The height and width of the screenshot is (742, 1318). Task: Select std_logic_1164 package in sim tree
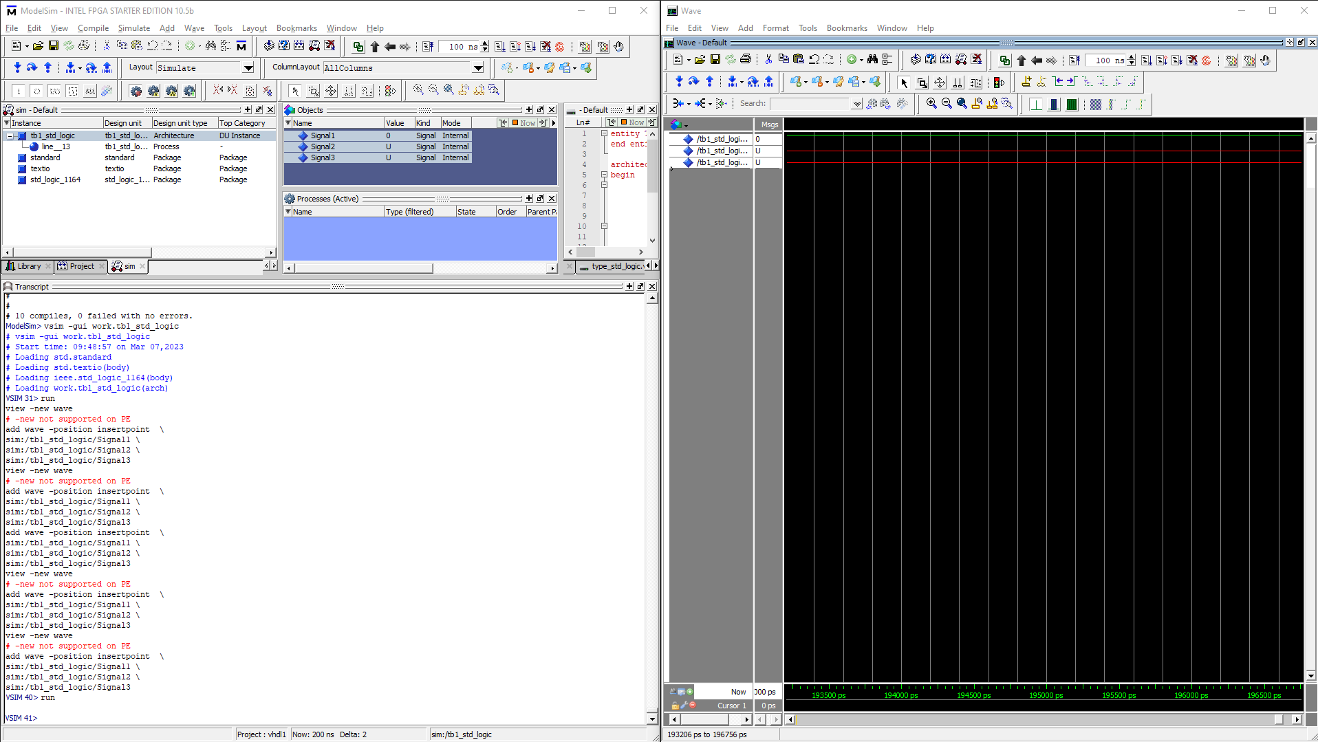pos(55,179)
